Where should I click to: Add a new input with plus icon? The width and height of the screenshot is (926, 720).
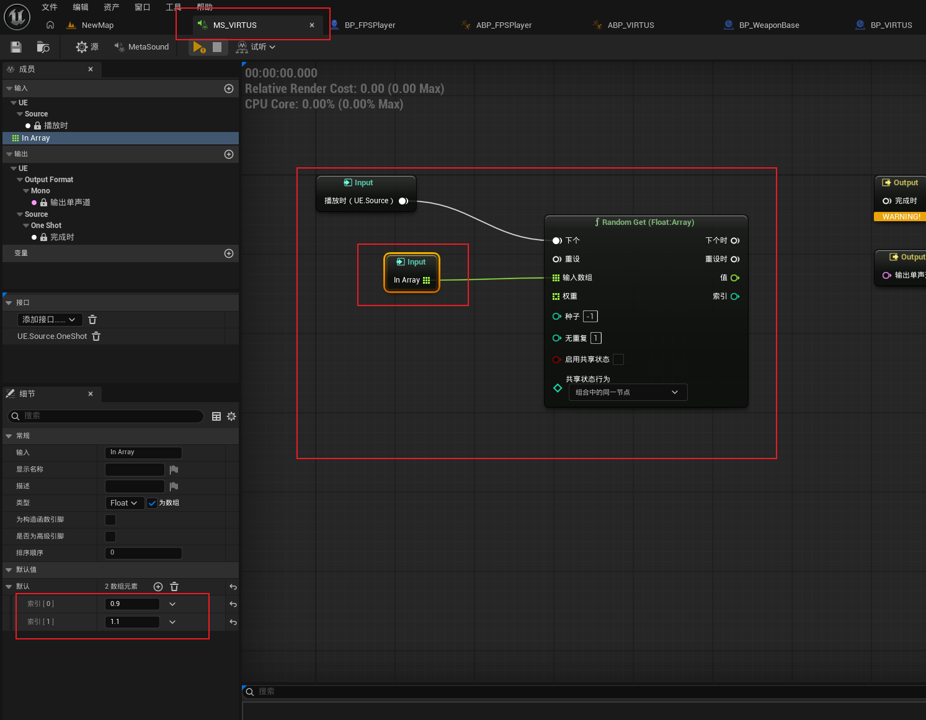click(229, 89)
